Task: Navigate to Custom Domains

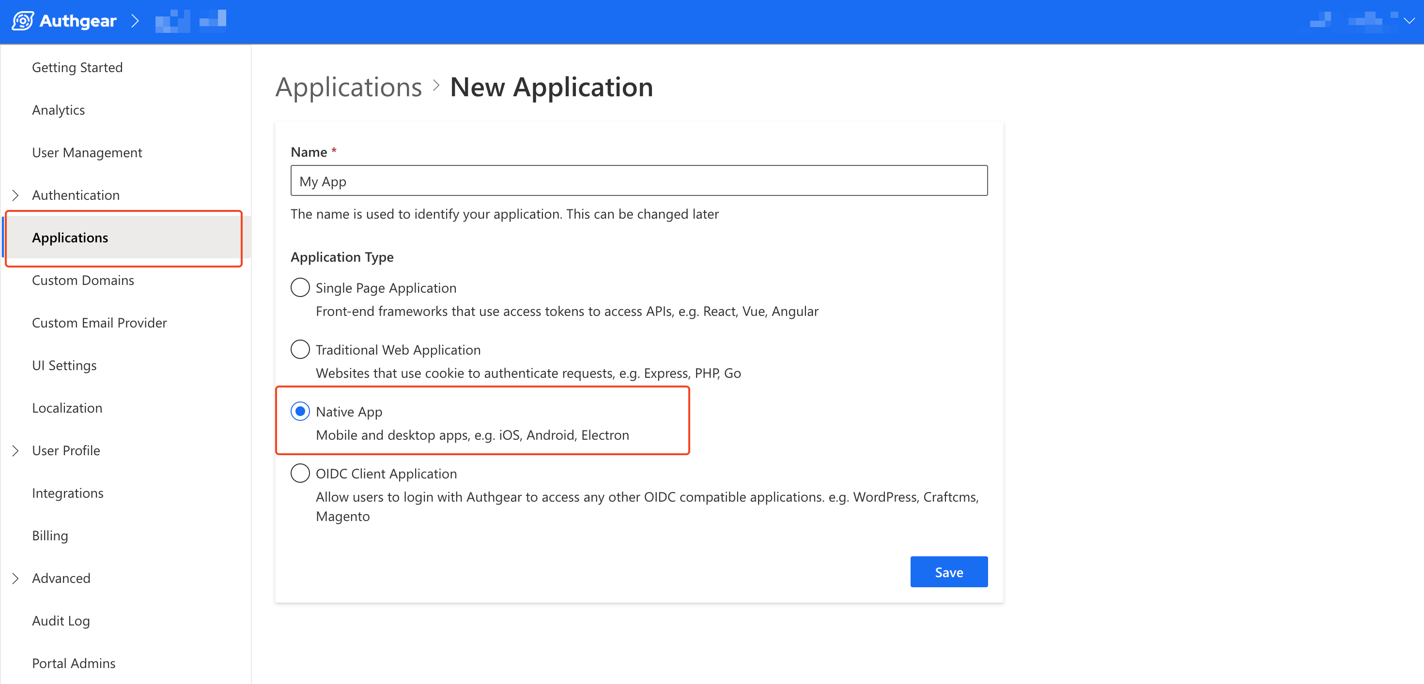Action: [x=83, y=280]
